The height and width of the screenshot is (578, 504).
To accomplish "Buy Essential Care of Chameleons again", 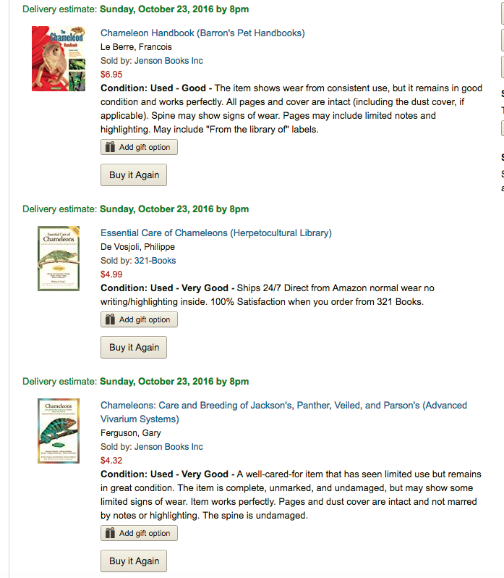I will click(134, 348).
